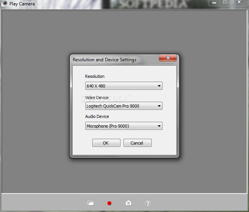Open the Audio Device Microphone dropdown
This screenshot has height=212, width=249.
click(x=124, y=126)
